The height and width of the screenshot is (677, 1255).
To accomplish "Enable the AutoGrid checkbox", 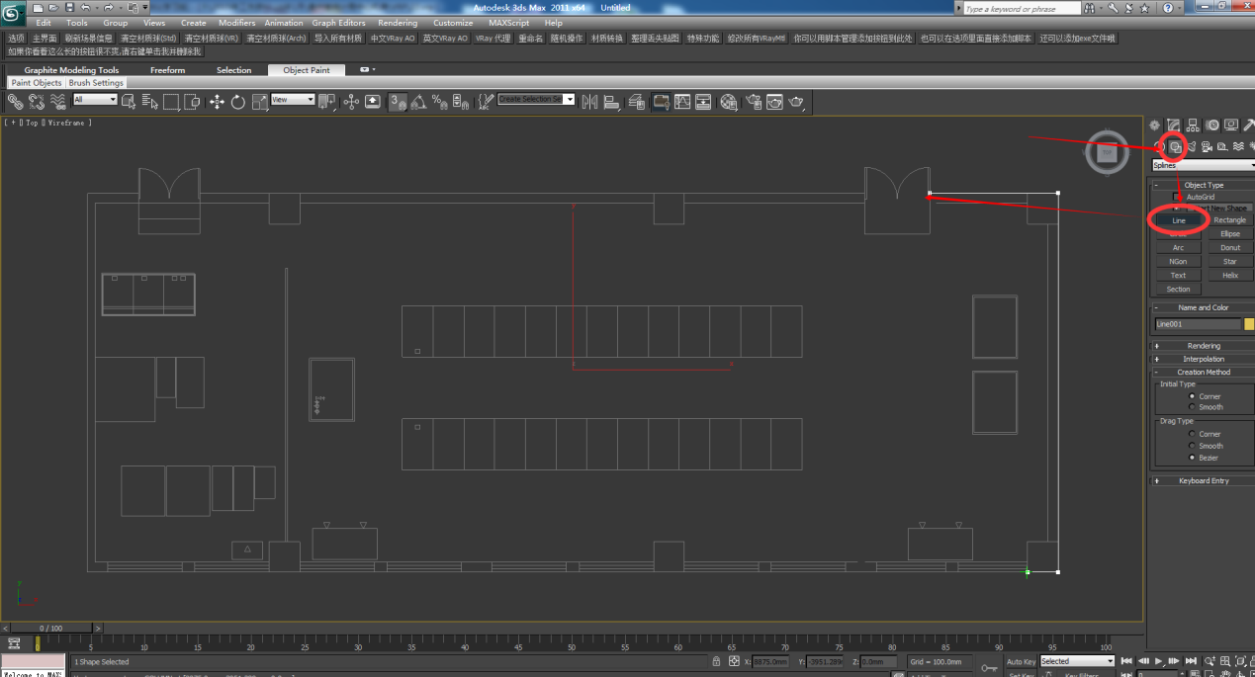I will (x=1177, y=197).
